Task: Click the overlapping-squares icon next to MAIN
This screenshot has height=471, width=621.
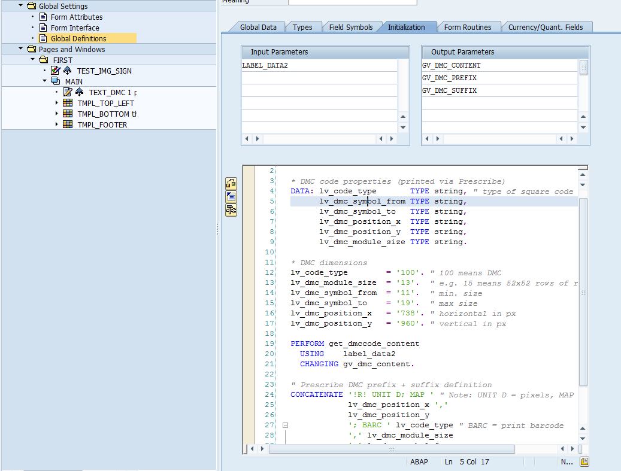Action: pos(55,81)
